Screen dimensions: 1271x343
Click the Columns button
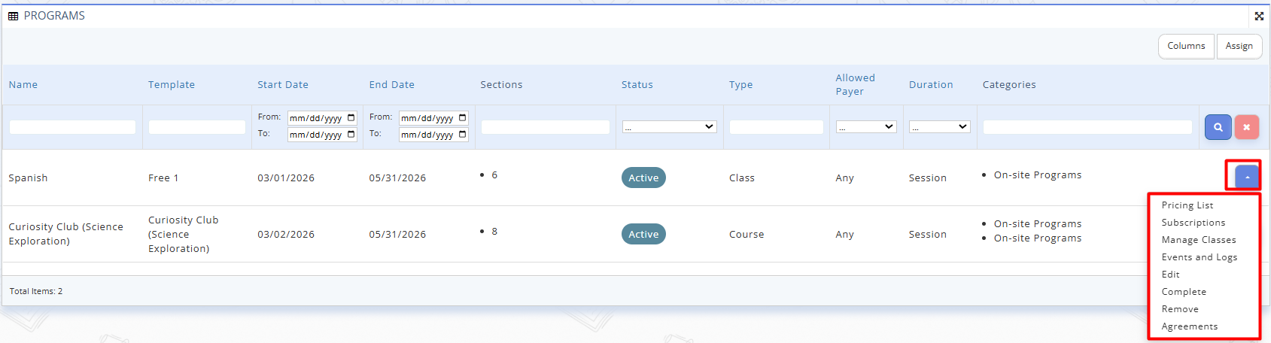pos(1185,46)
